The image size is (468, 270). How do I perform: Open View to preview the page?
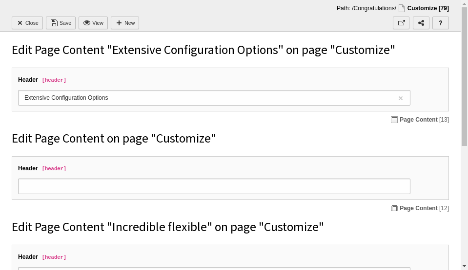(x=93, y=23)
